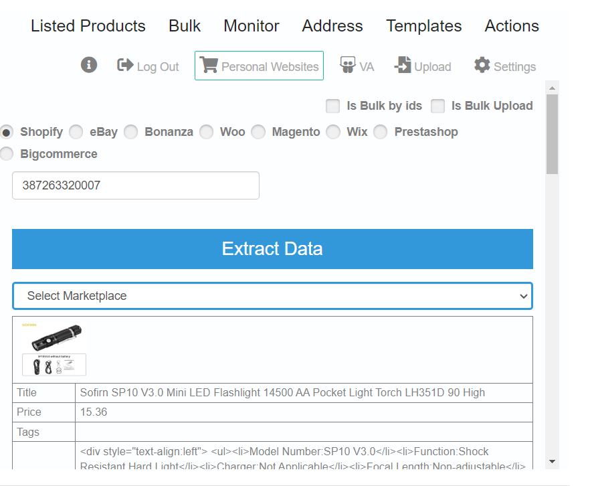
Task: Click the vertical scrollbar thumb
Action: (x=552, y=134)
